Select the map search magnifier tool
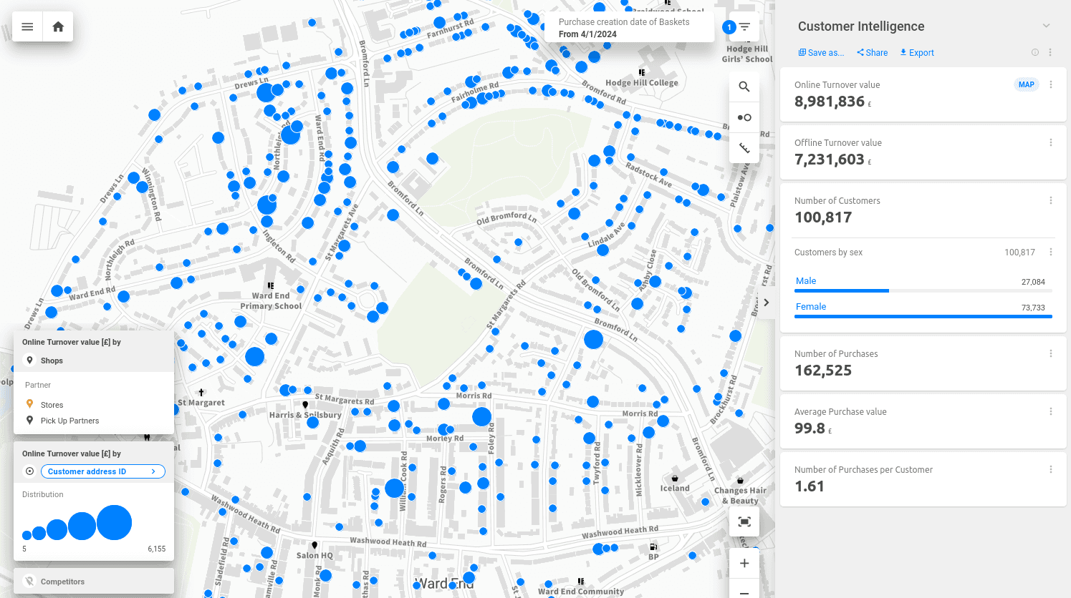This screenshot has width=1071, height=598. [744, 86]
